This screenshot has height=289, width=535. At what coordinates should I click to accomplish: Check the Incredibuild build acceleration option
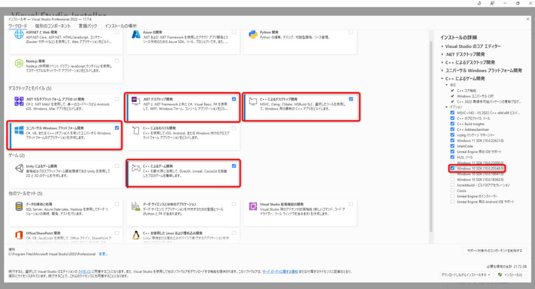pos(452,185)
